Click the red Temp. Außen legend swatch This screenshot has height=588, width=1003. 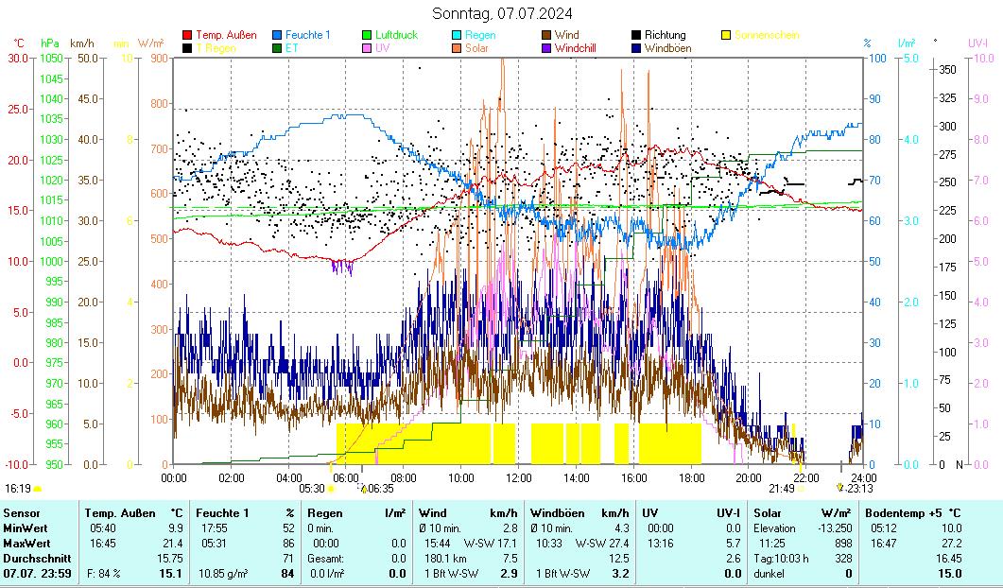[x=187, y=35]
